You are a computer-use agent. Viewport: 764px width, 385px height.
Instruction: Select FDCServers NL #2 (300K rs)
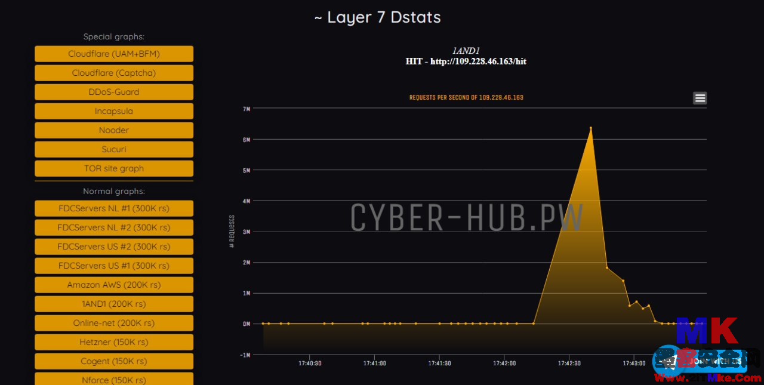114,227
